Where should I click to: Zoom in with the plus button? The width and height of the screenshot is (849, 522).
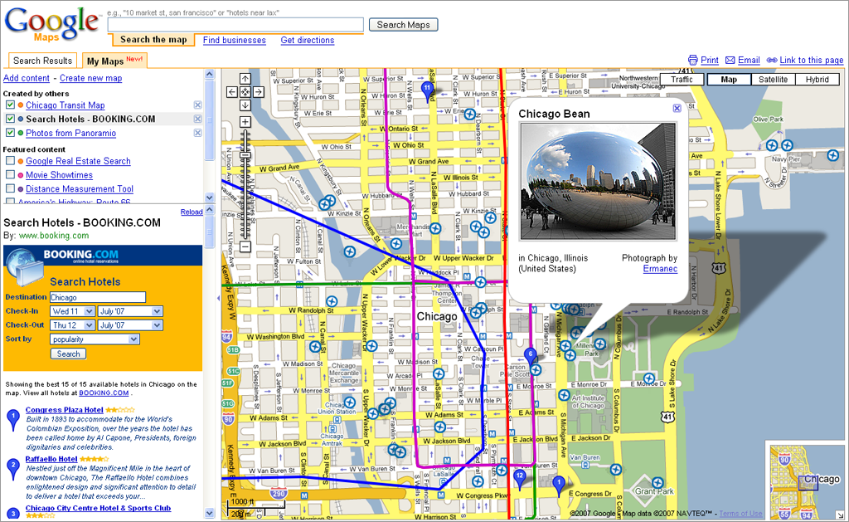(x=245, y=122)
